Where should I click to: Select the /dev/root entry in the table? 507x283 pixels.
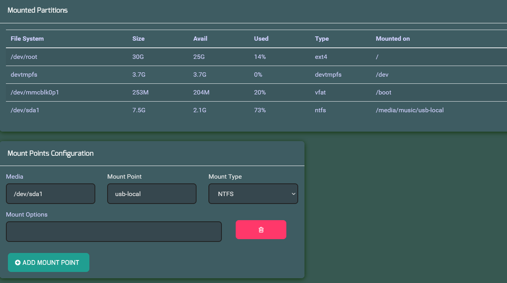coord(24,57)
